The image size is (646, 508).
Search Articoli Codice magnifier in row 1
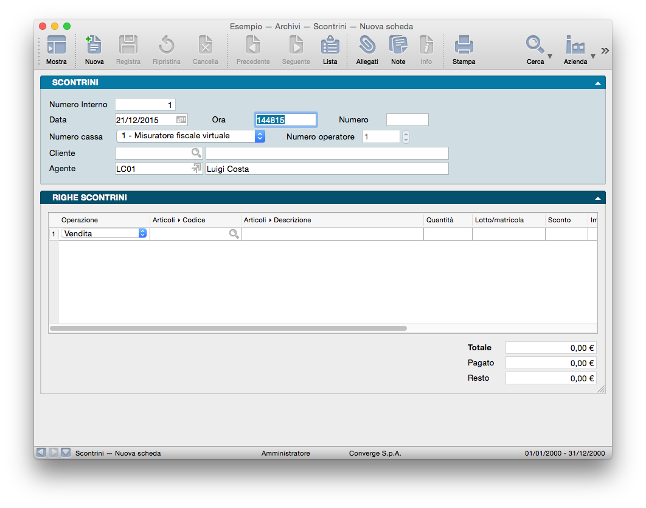(234, 233)
